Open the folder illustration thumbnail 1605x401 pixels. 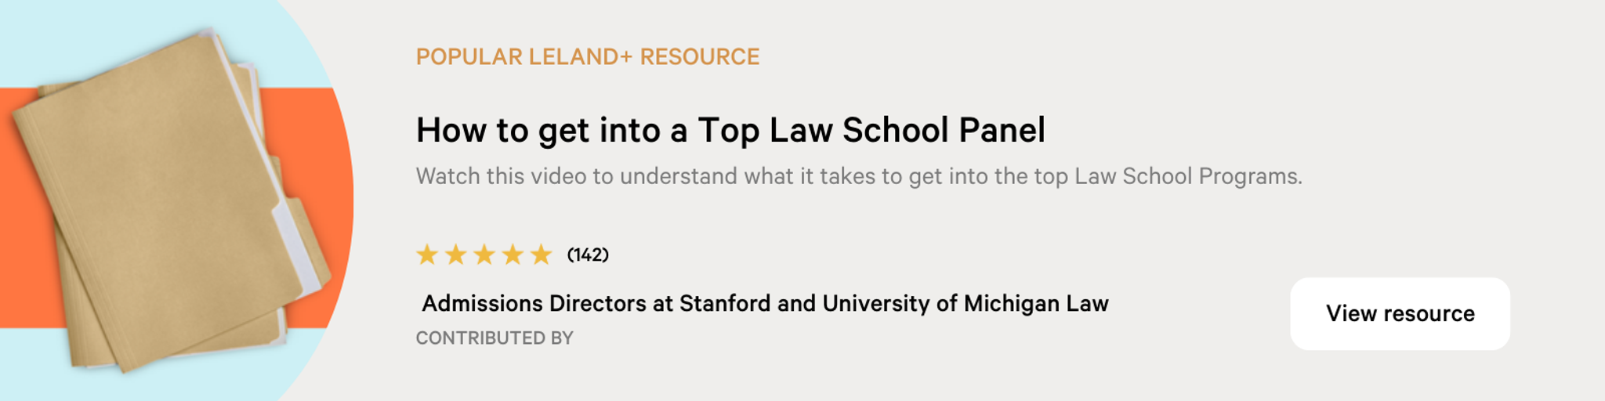[x=176, y=200]
